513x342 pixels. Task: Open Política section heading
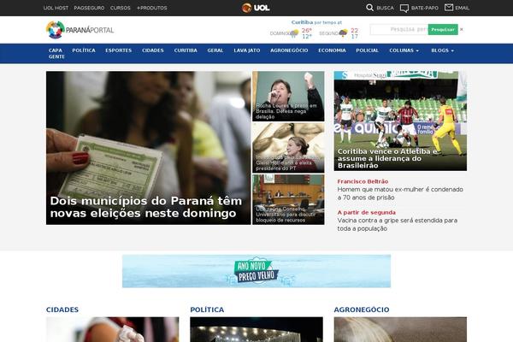207,310
